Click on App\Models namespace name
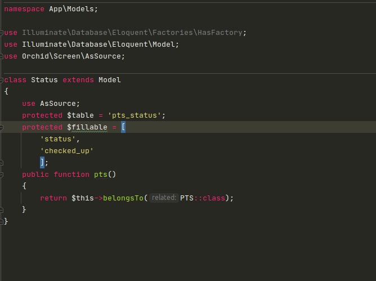Screen dimensions: 376x281 click(x=71, y=9)
